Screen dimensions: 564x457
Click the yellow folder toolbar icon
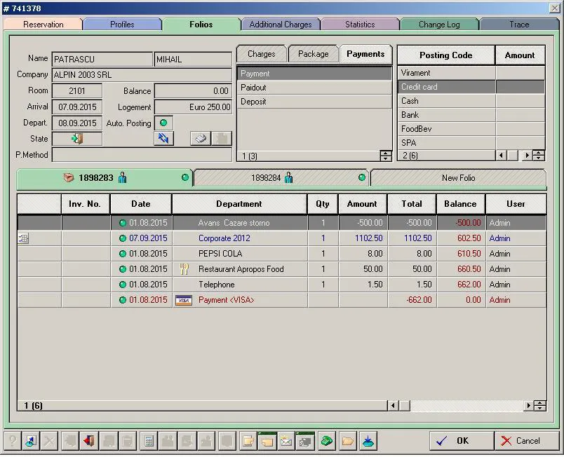[347, 441]
